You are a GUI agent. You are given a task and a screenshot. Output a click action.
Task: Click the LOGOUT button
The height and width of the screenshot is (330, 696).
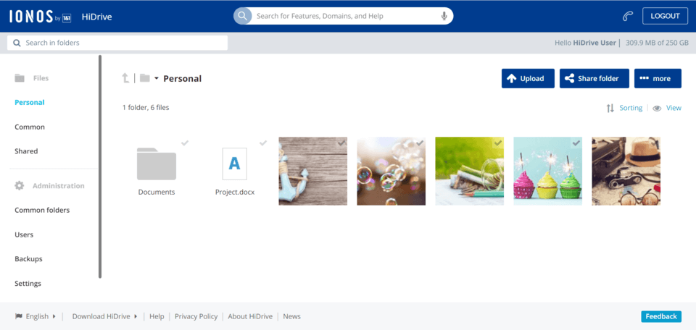tap(665, 16)
